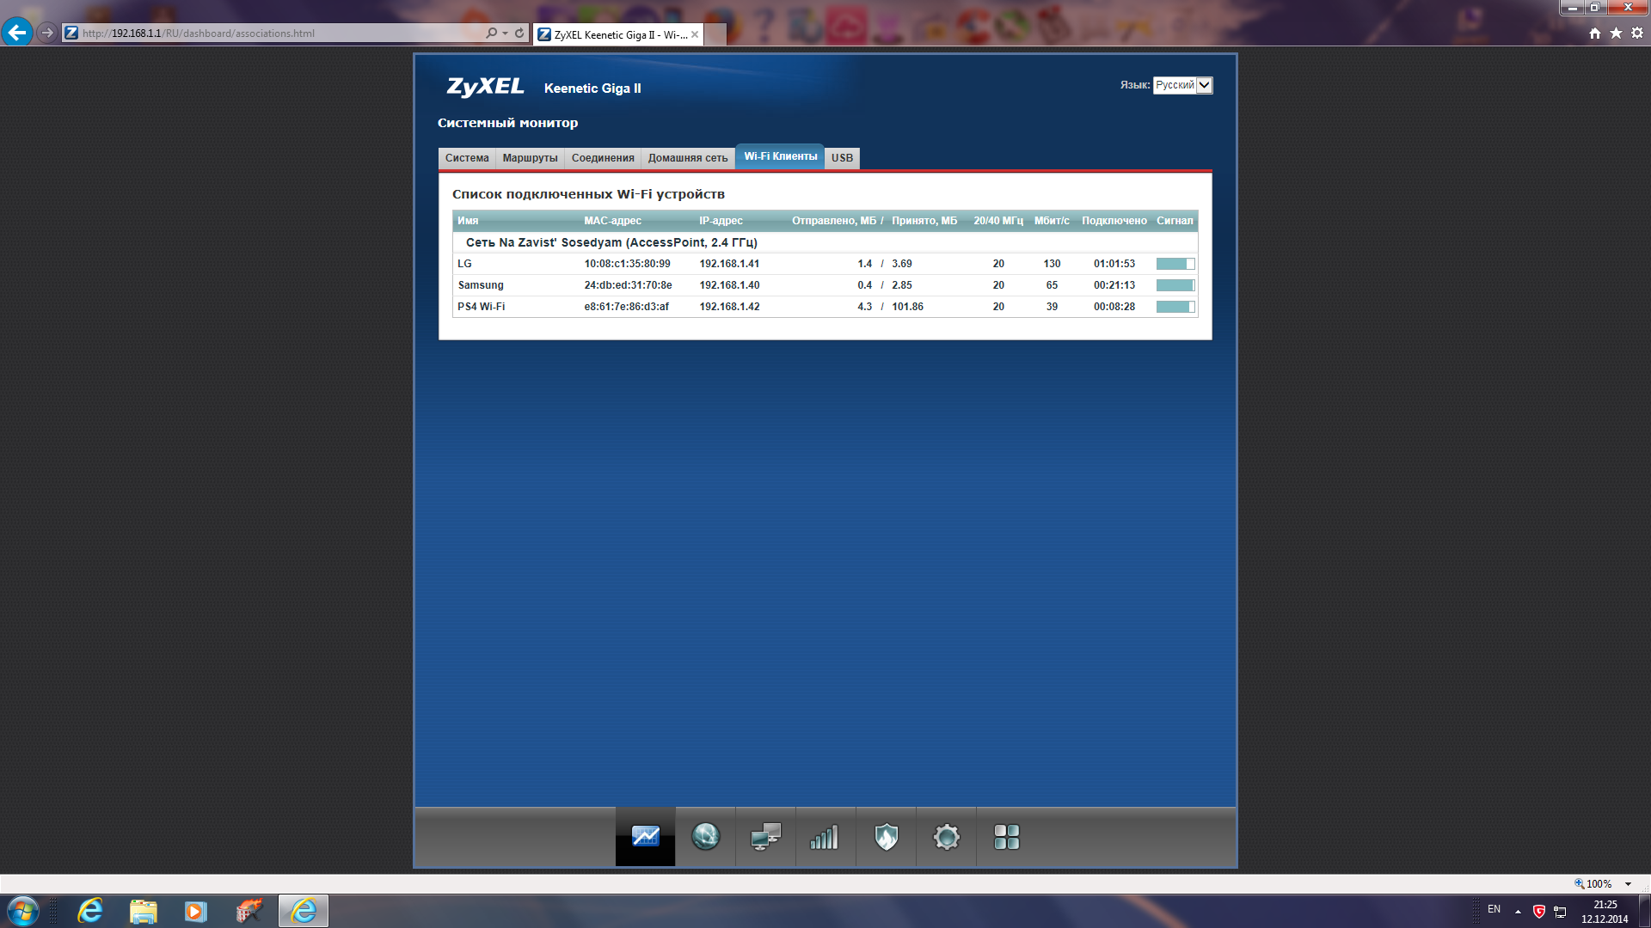Viewport: 1651px width, 928px height.
Task: Click the browser address bar URL field
Action: [x=275, y=34]
